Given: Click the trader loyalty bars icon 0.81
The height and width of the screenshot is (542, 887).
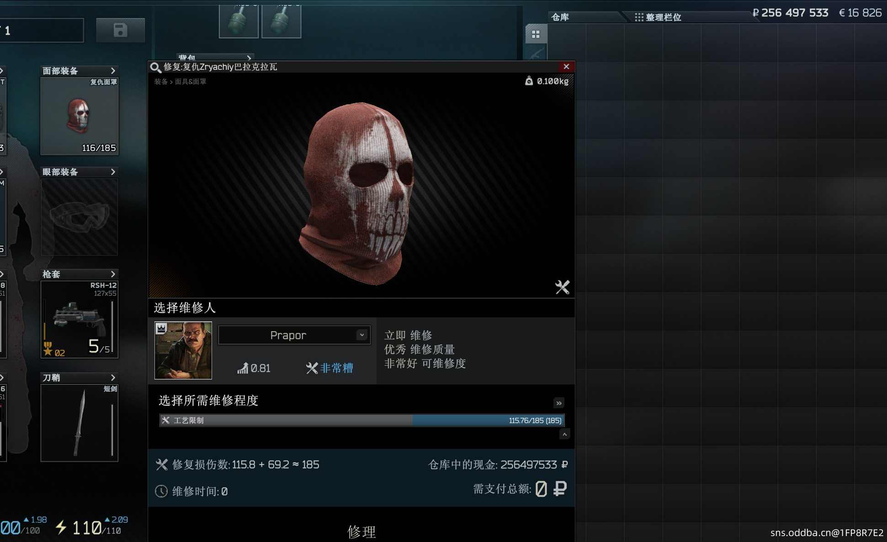Looking at the screenshot, I should click(x=243, y=368).
